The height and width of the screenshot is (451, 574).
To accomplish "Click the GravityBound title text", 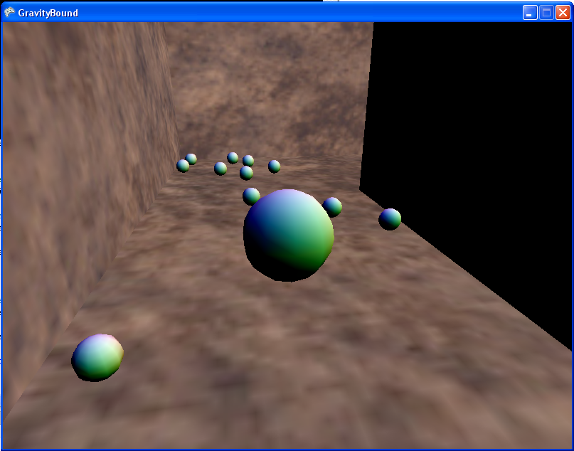I will (48, 14).
